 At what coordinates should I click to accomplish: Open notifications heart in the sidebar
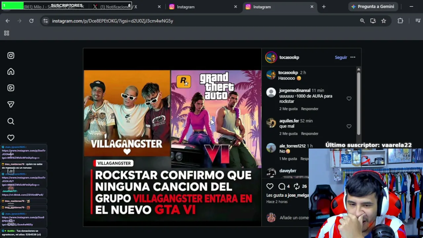[x=11, y=138]
